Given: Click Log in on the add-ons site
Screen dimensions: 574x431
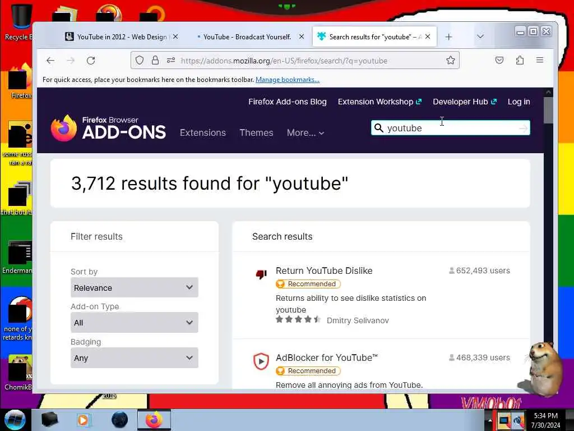Looking at the screenshot, I should coord(519,102).
